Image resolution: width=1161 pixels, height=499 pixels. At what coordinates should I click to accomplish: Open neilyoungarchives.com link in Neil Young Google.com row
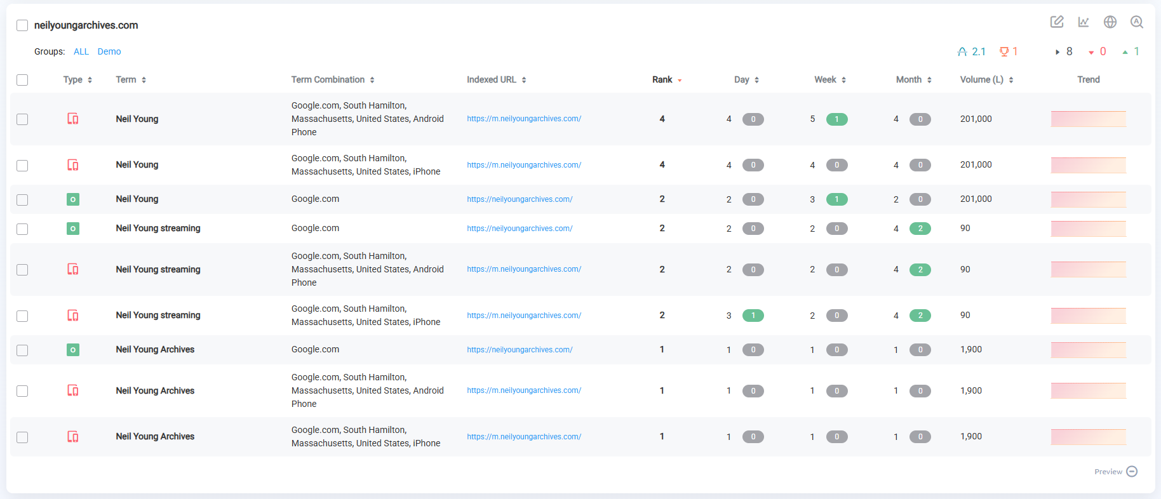point(520,199)
